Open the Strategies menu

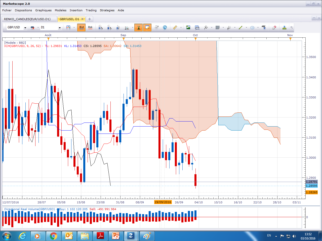pyautogui.click(x=107, y=10)
